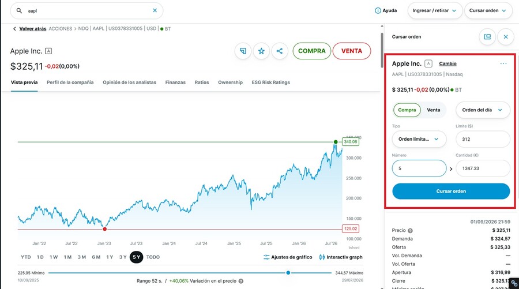Select TODO chart range
This screenshot has width=519, height=289.
pyautogui.click(x=153, y=257)
